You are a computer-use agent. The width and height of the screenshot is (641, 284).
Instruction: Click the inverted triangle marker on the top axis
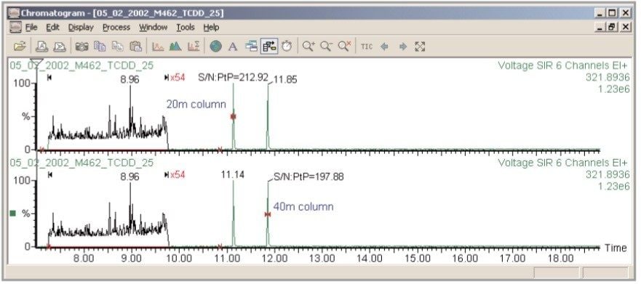[x=37, y=63]
